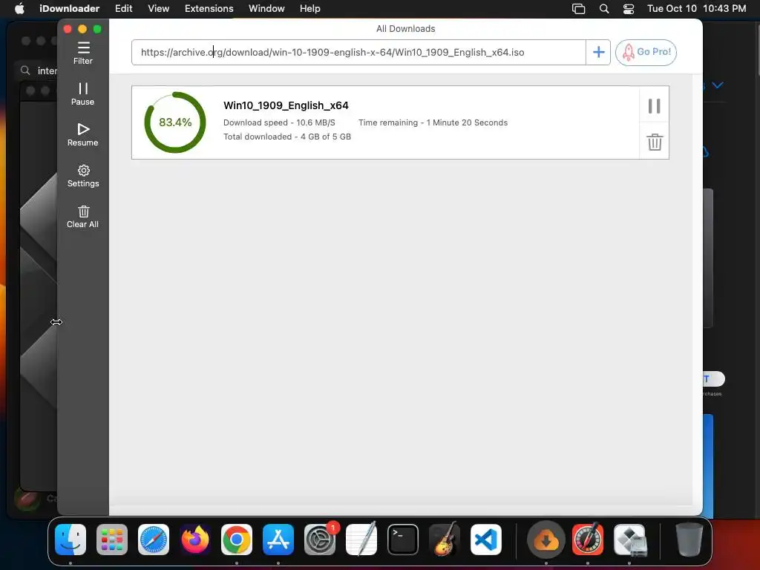Screen dimensions: 760x570
Task: Click search field in background App Store window
Action: click(38, 71)
